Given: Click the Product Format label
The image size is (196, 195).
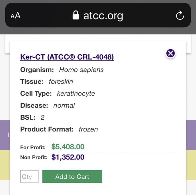Looking at the screenshot, I should 47,129.
